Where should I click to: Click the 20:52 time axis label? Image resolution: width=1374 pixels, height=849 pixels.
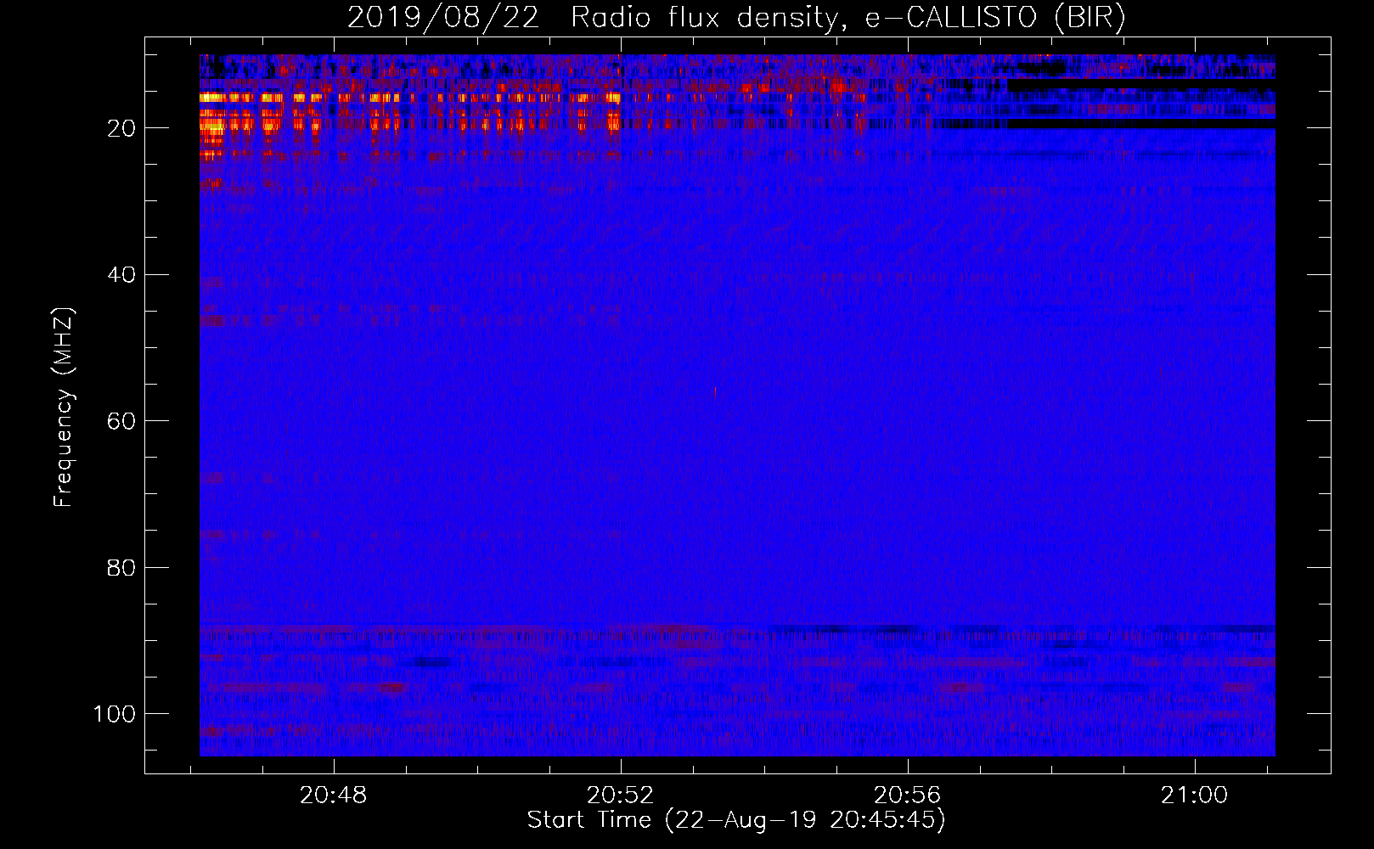click(621, 796)
